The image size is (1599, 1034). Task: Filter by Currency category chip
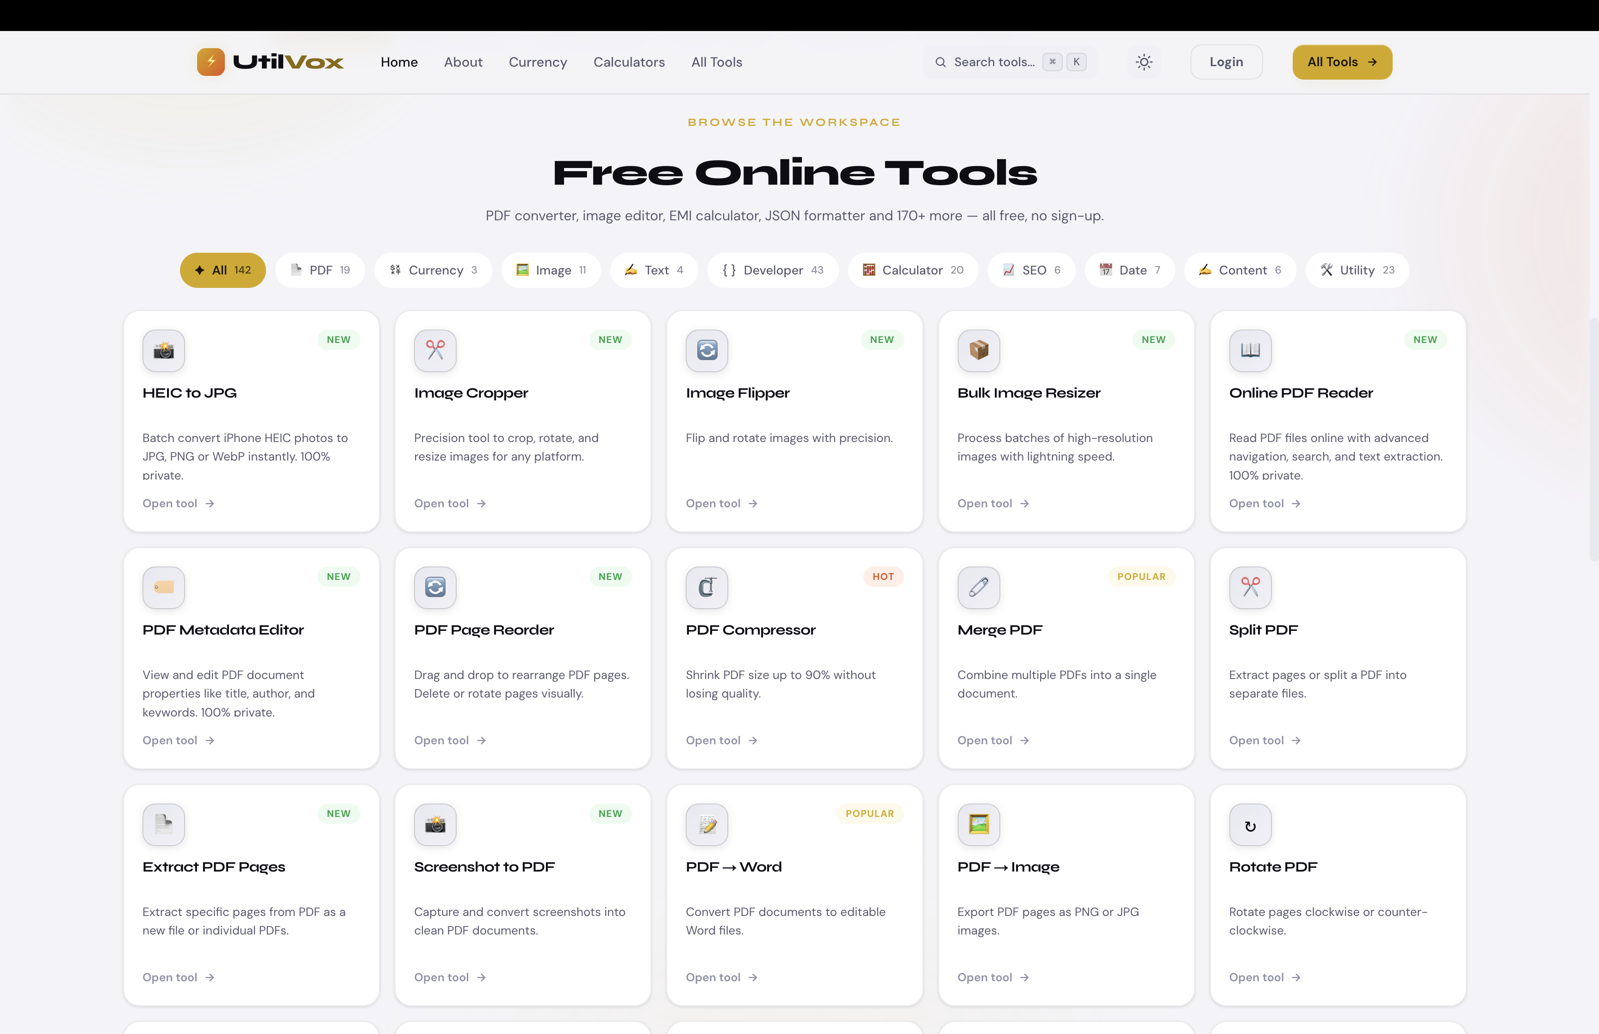[434, 270]
